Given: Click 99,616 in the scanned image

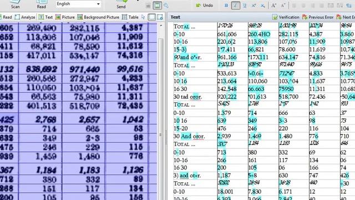Looking at the screenshot, I should [x=130, y=69].
